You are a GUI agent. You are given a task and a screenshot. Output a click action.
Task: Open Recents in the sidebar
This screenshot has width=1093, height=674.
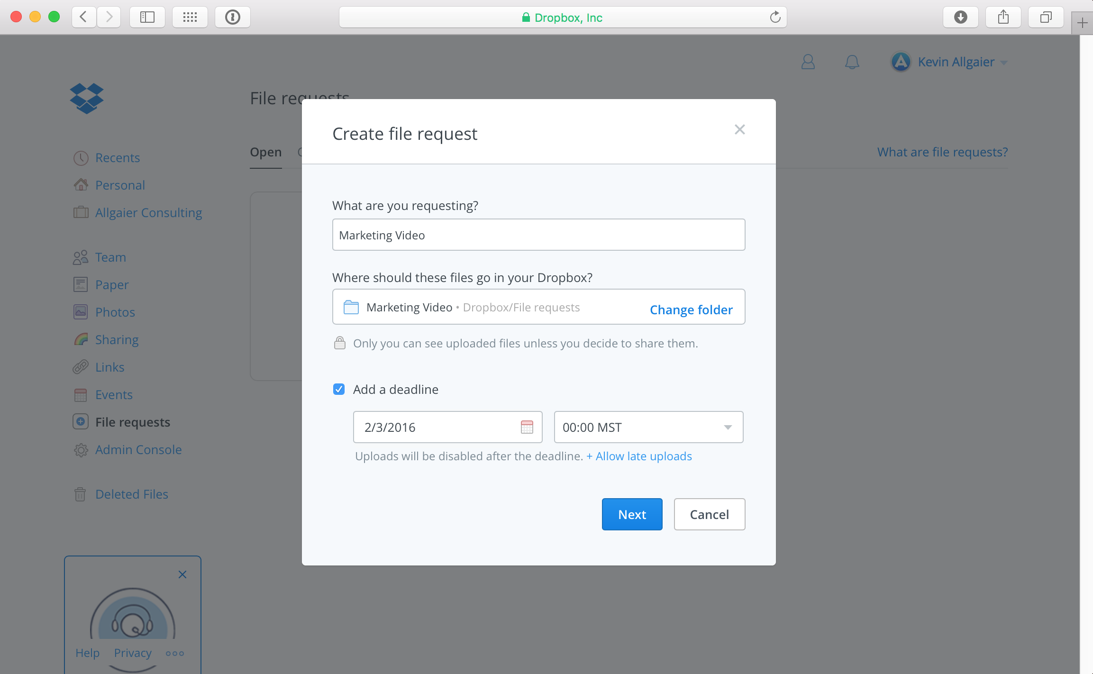(118, 158)
